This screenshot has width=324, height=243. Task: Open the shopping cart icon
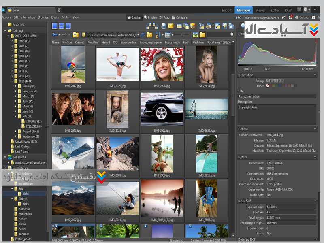click(x=283, y=17)
